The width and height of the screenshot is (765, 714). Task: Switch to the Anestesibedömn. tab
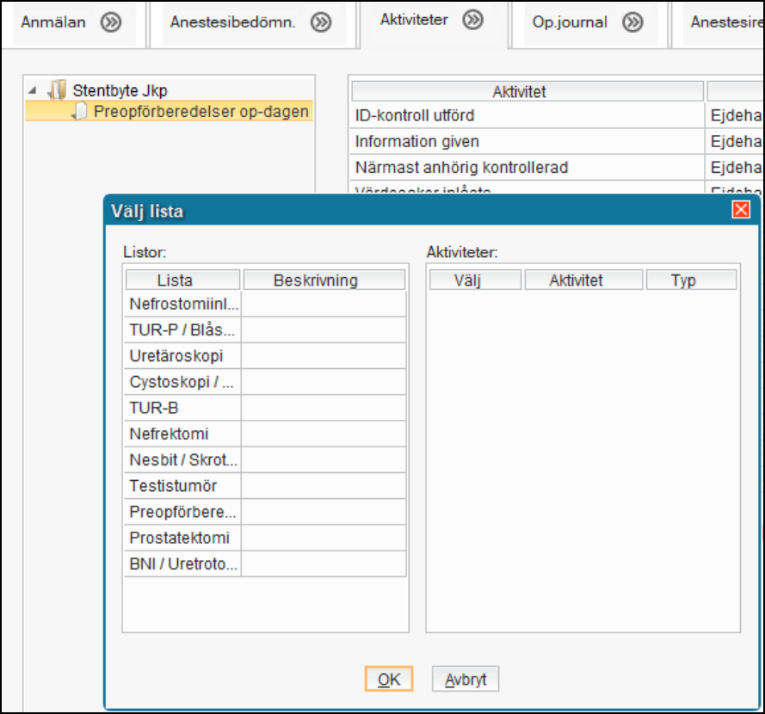(x=232, y=23)
